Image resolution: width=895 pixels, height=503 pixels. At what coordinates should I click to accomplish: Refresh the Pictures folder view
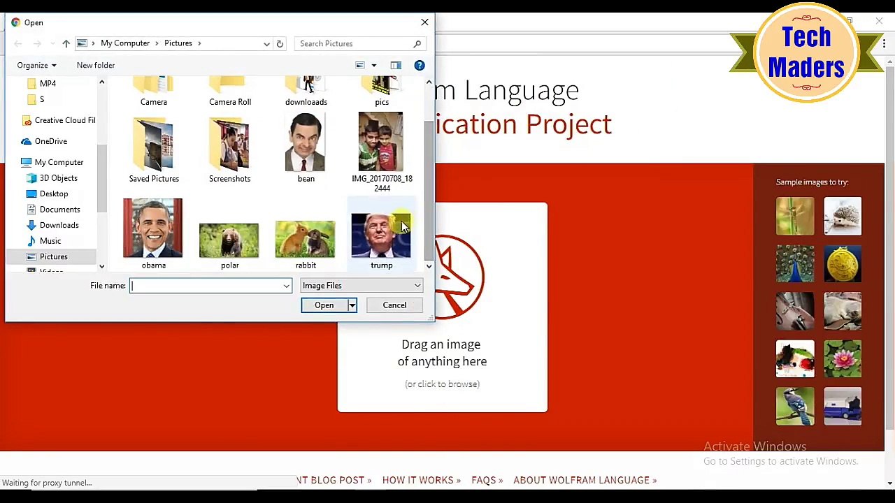tap(280, 43)
